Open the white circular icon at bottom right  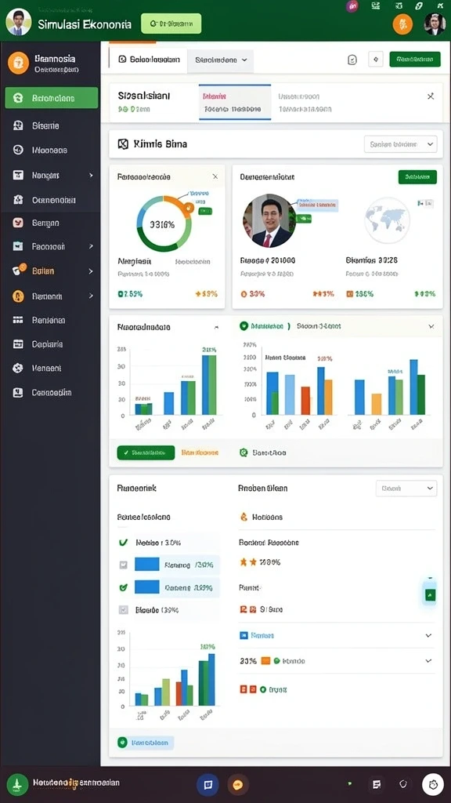coord(432,784)
